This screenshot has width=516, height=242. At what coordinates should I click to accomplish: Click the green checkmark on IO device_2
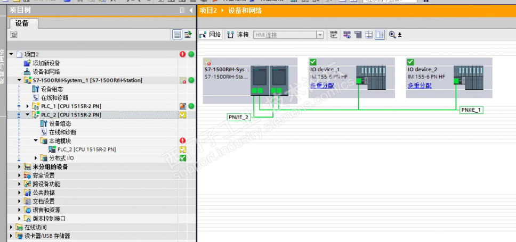[410, 62]
